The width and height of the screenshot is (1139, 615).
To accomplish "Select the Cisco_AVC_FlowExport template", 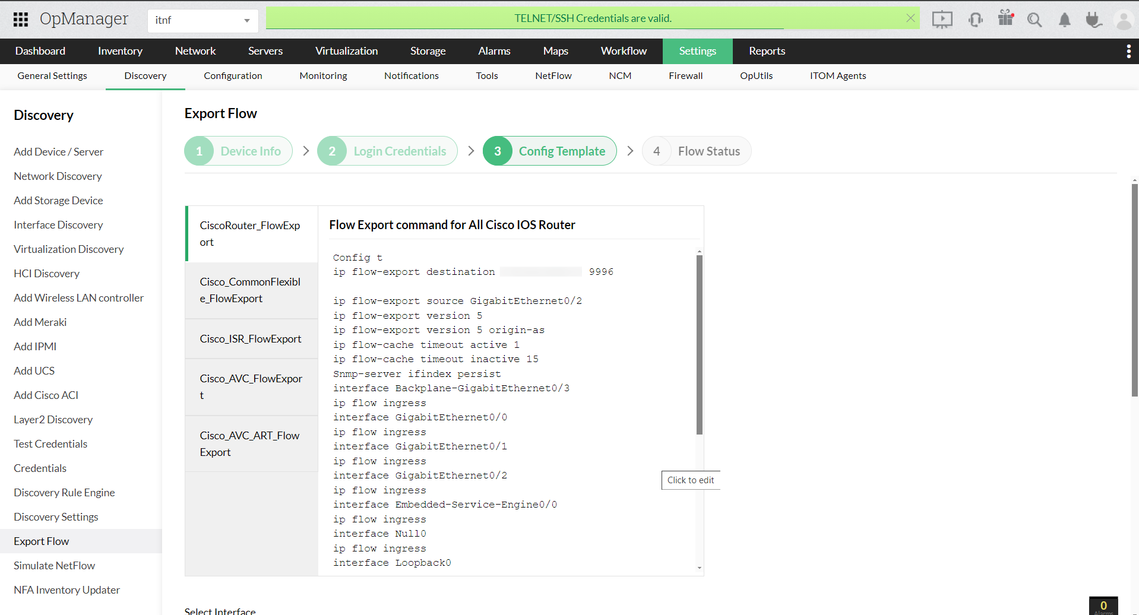I will pos(252,387).
